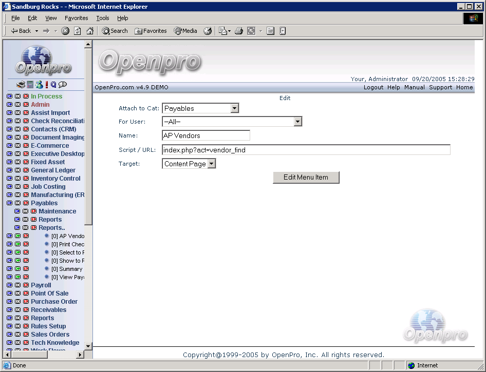Viewport: 486px width, 372px height.
Task: Click the browser Stop toolbar icon
Action: pyautogui.click(x=65, y=31)
